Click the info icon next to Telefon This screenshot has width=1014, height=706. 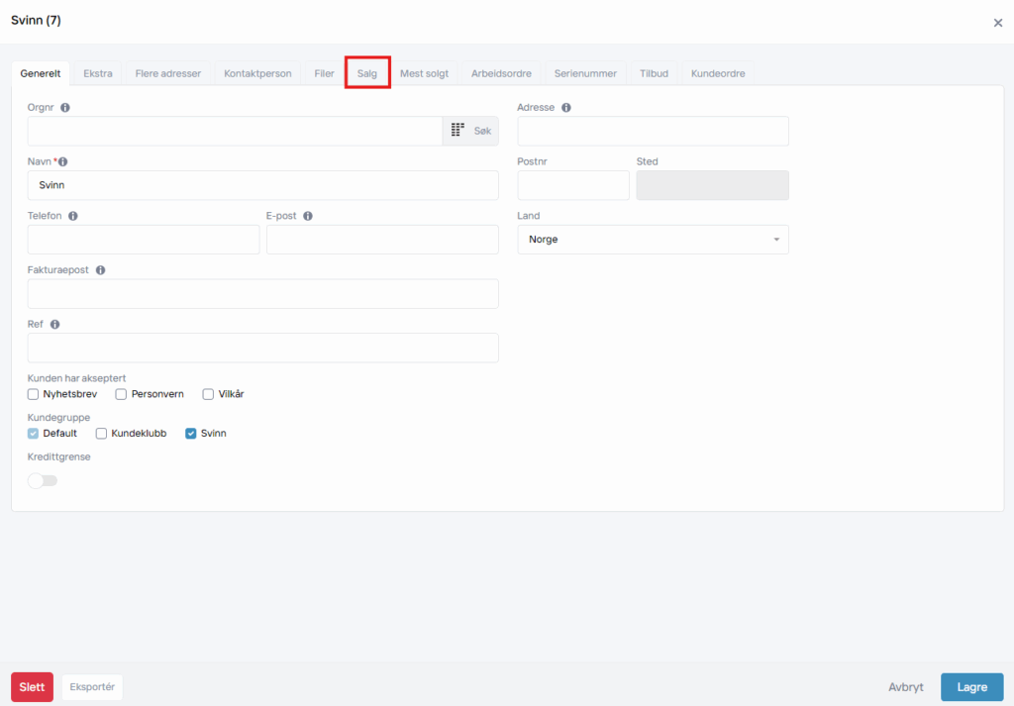pos(73,216)
